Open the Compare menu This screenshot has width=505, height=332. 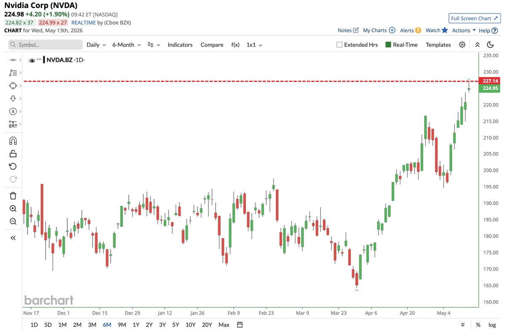pyautogui.click(x=212, y=45)
